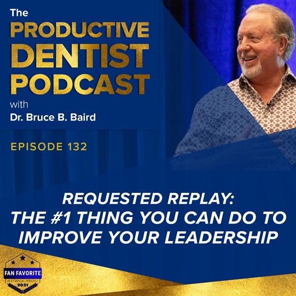Click the 'PRODUCTIVE DENTIST PODCAST' gold title
This screenshot has width=296, height=296.
pos(80,58)
